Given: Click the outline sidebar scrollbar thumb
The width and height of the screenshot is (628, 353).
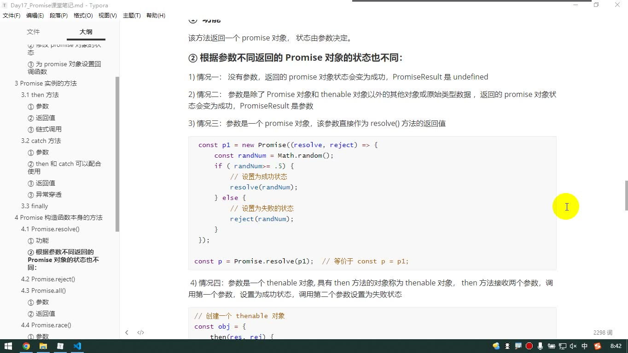Looking at the screenshot, I should click(117, 154).
